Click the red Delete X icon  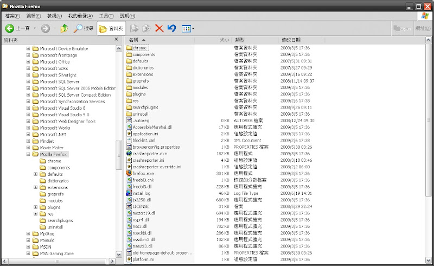click(x=159, y=28)
